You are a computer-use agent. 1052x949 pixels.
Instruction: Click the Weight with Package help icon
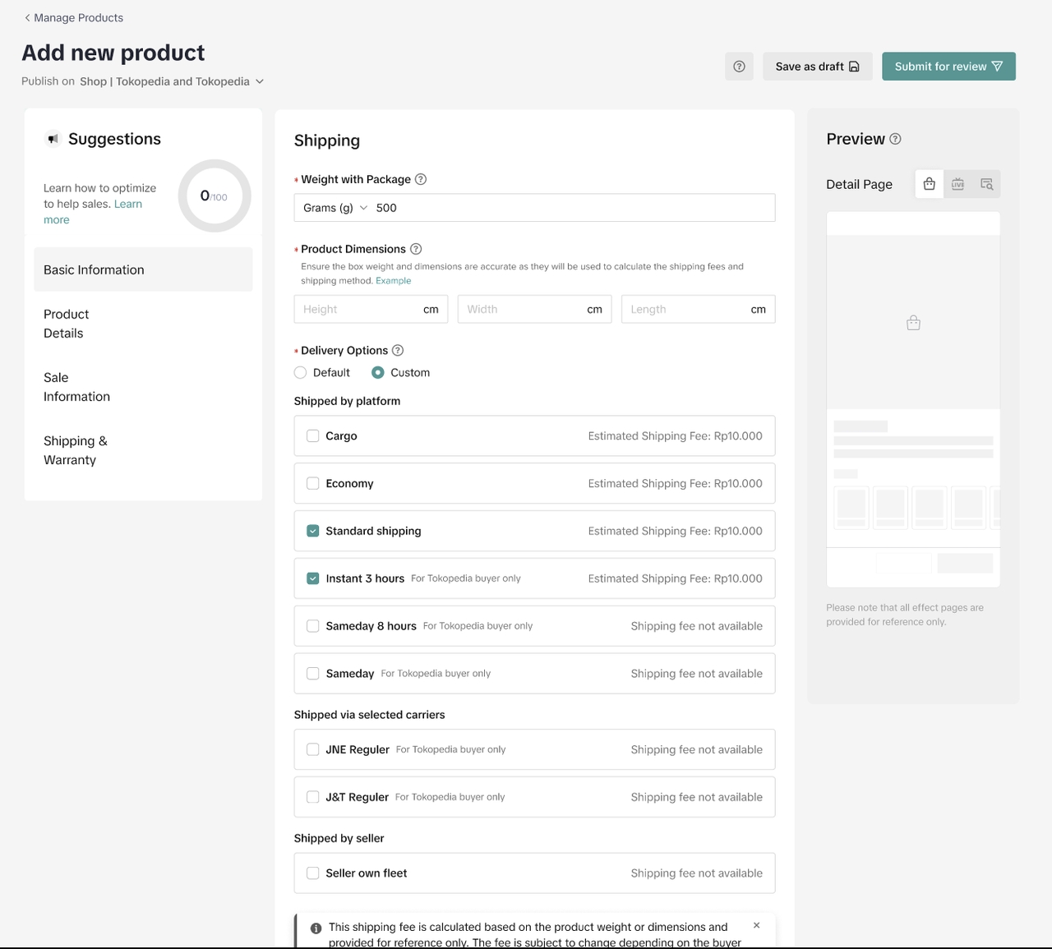click(421, 179)
